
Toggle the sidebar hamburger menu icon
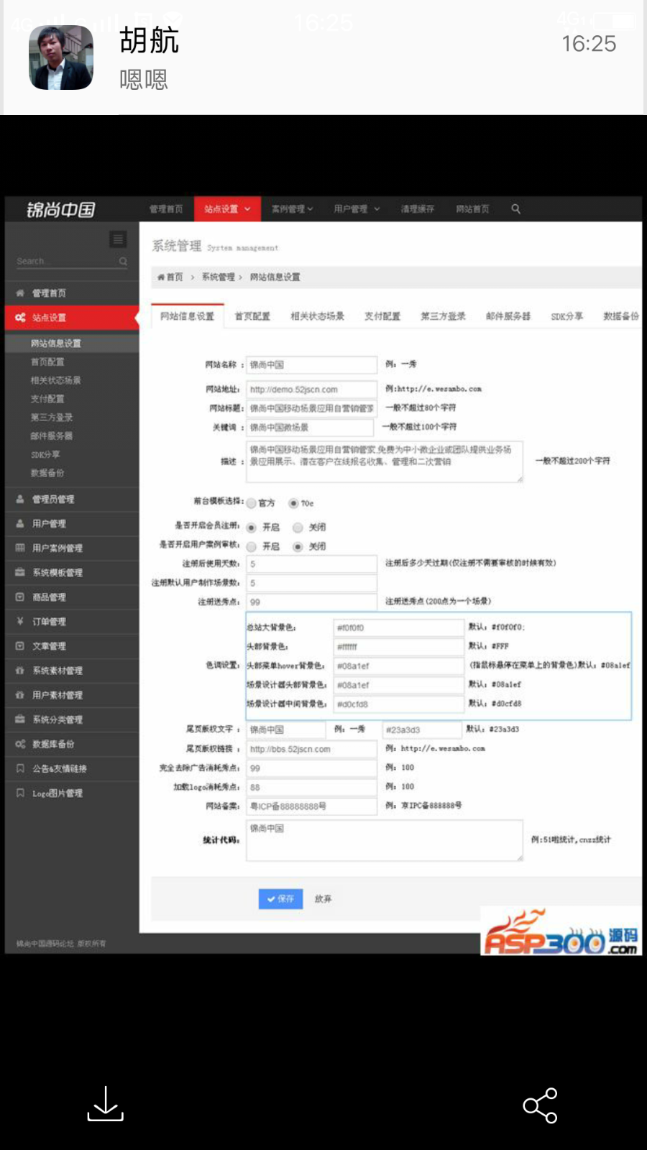pyautogui.click(x=118, y=239)
